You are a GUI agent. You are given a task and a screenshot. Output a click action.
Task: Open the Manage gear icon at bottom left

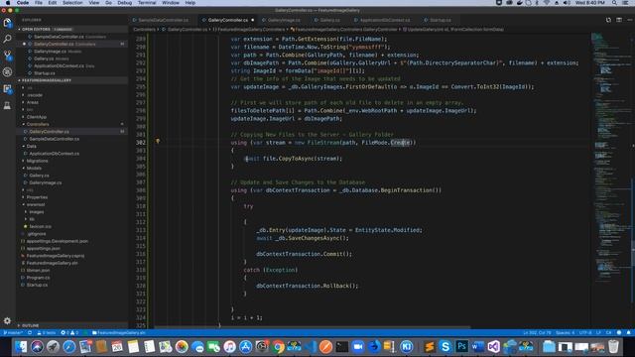click(x=7, y=320)
